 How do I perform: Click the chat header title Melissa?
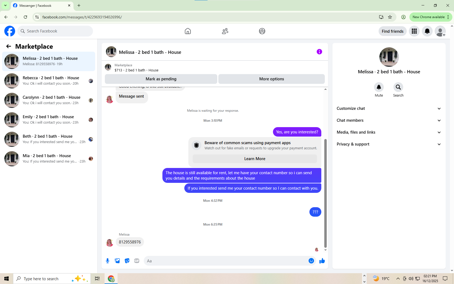(x=150, y=52)
